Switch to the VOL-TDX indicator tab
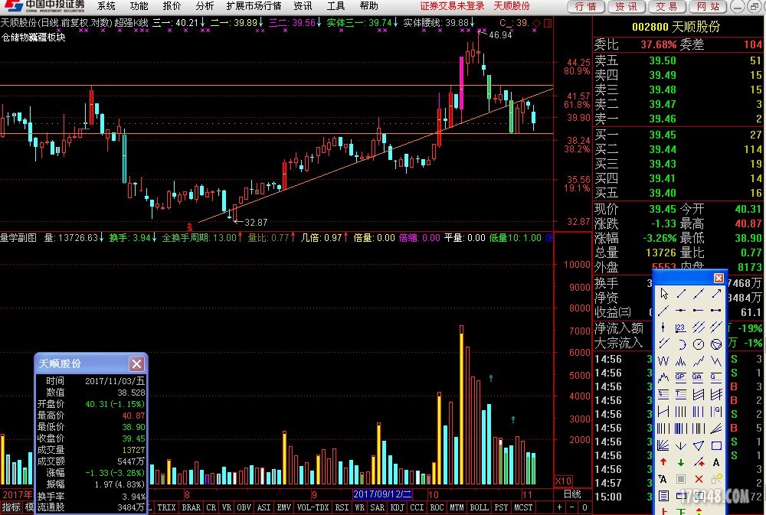 tap(313, 507)
